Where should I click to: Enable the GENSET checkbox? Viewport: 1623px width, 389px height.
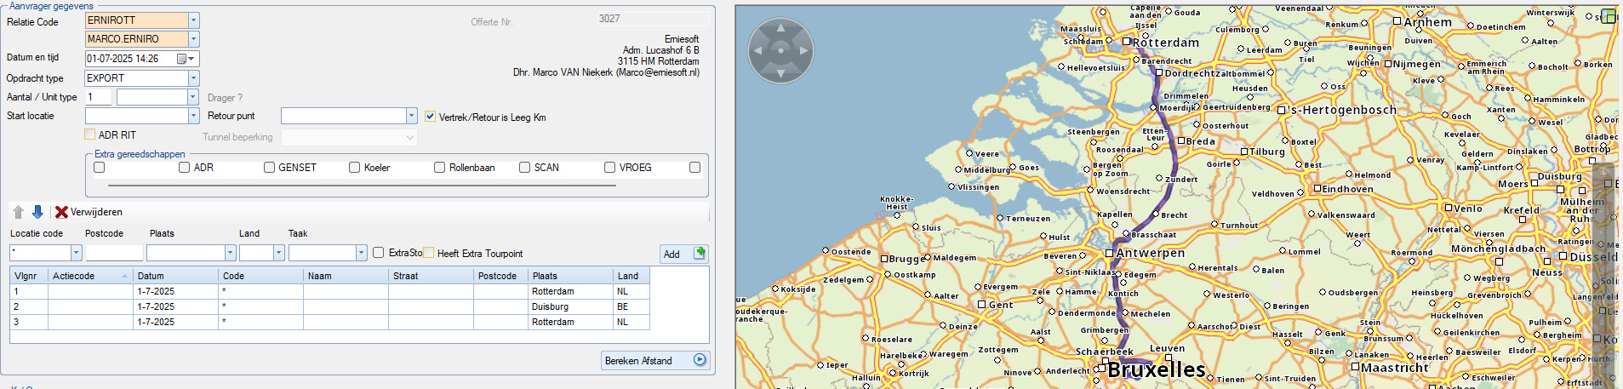(269, 168)
